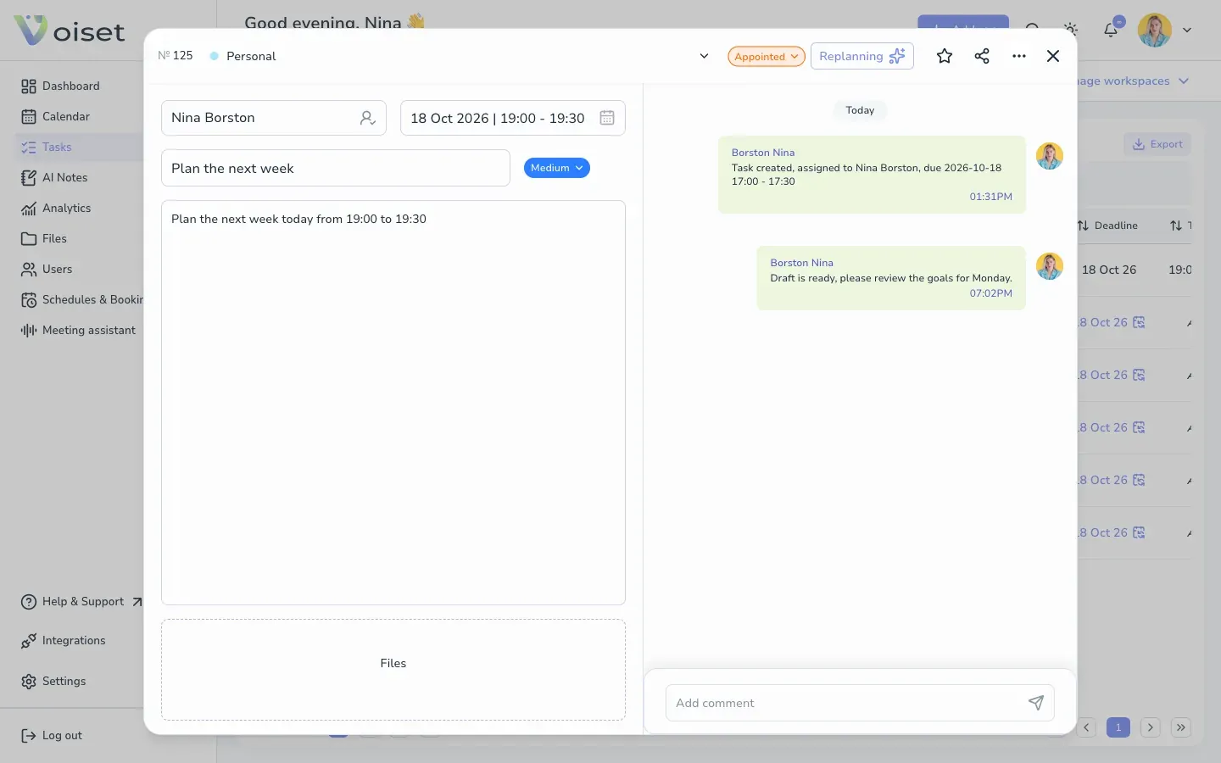Expand manage workspaces chevron

1184,81
